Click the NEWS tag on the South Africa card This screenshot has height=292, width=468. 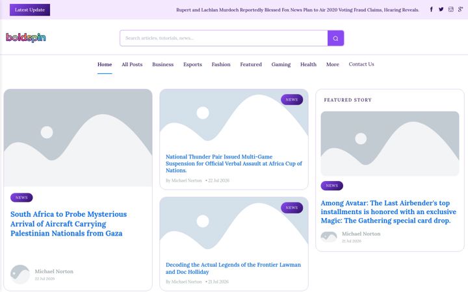pos(21,197)
